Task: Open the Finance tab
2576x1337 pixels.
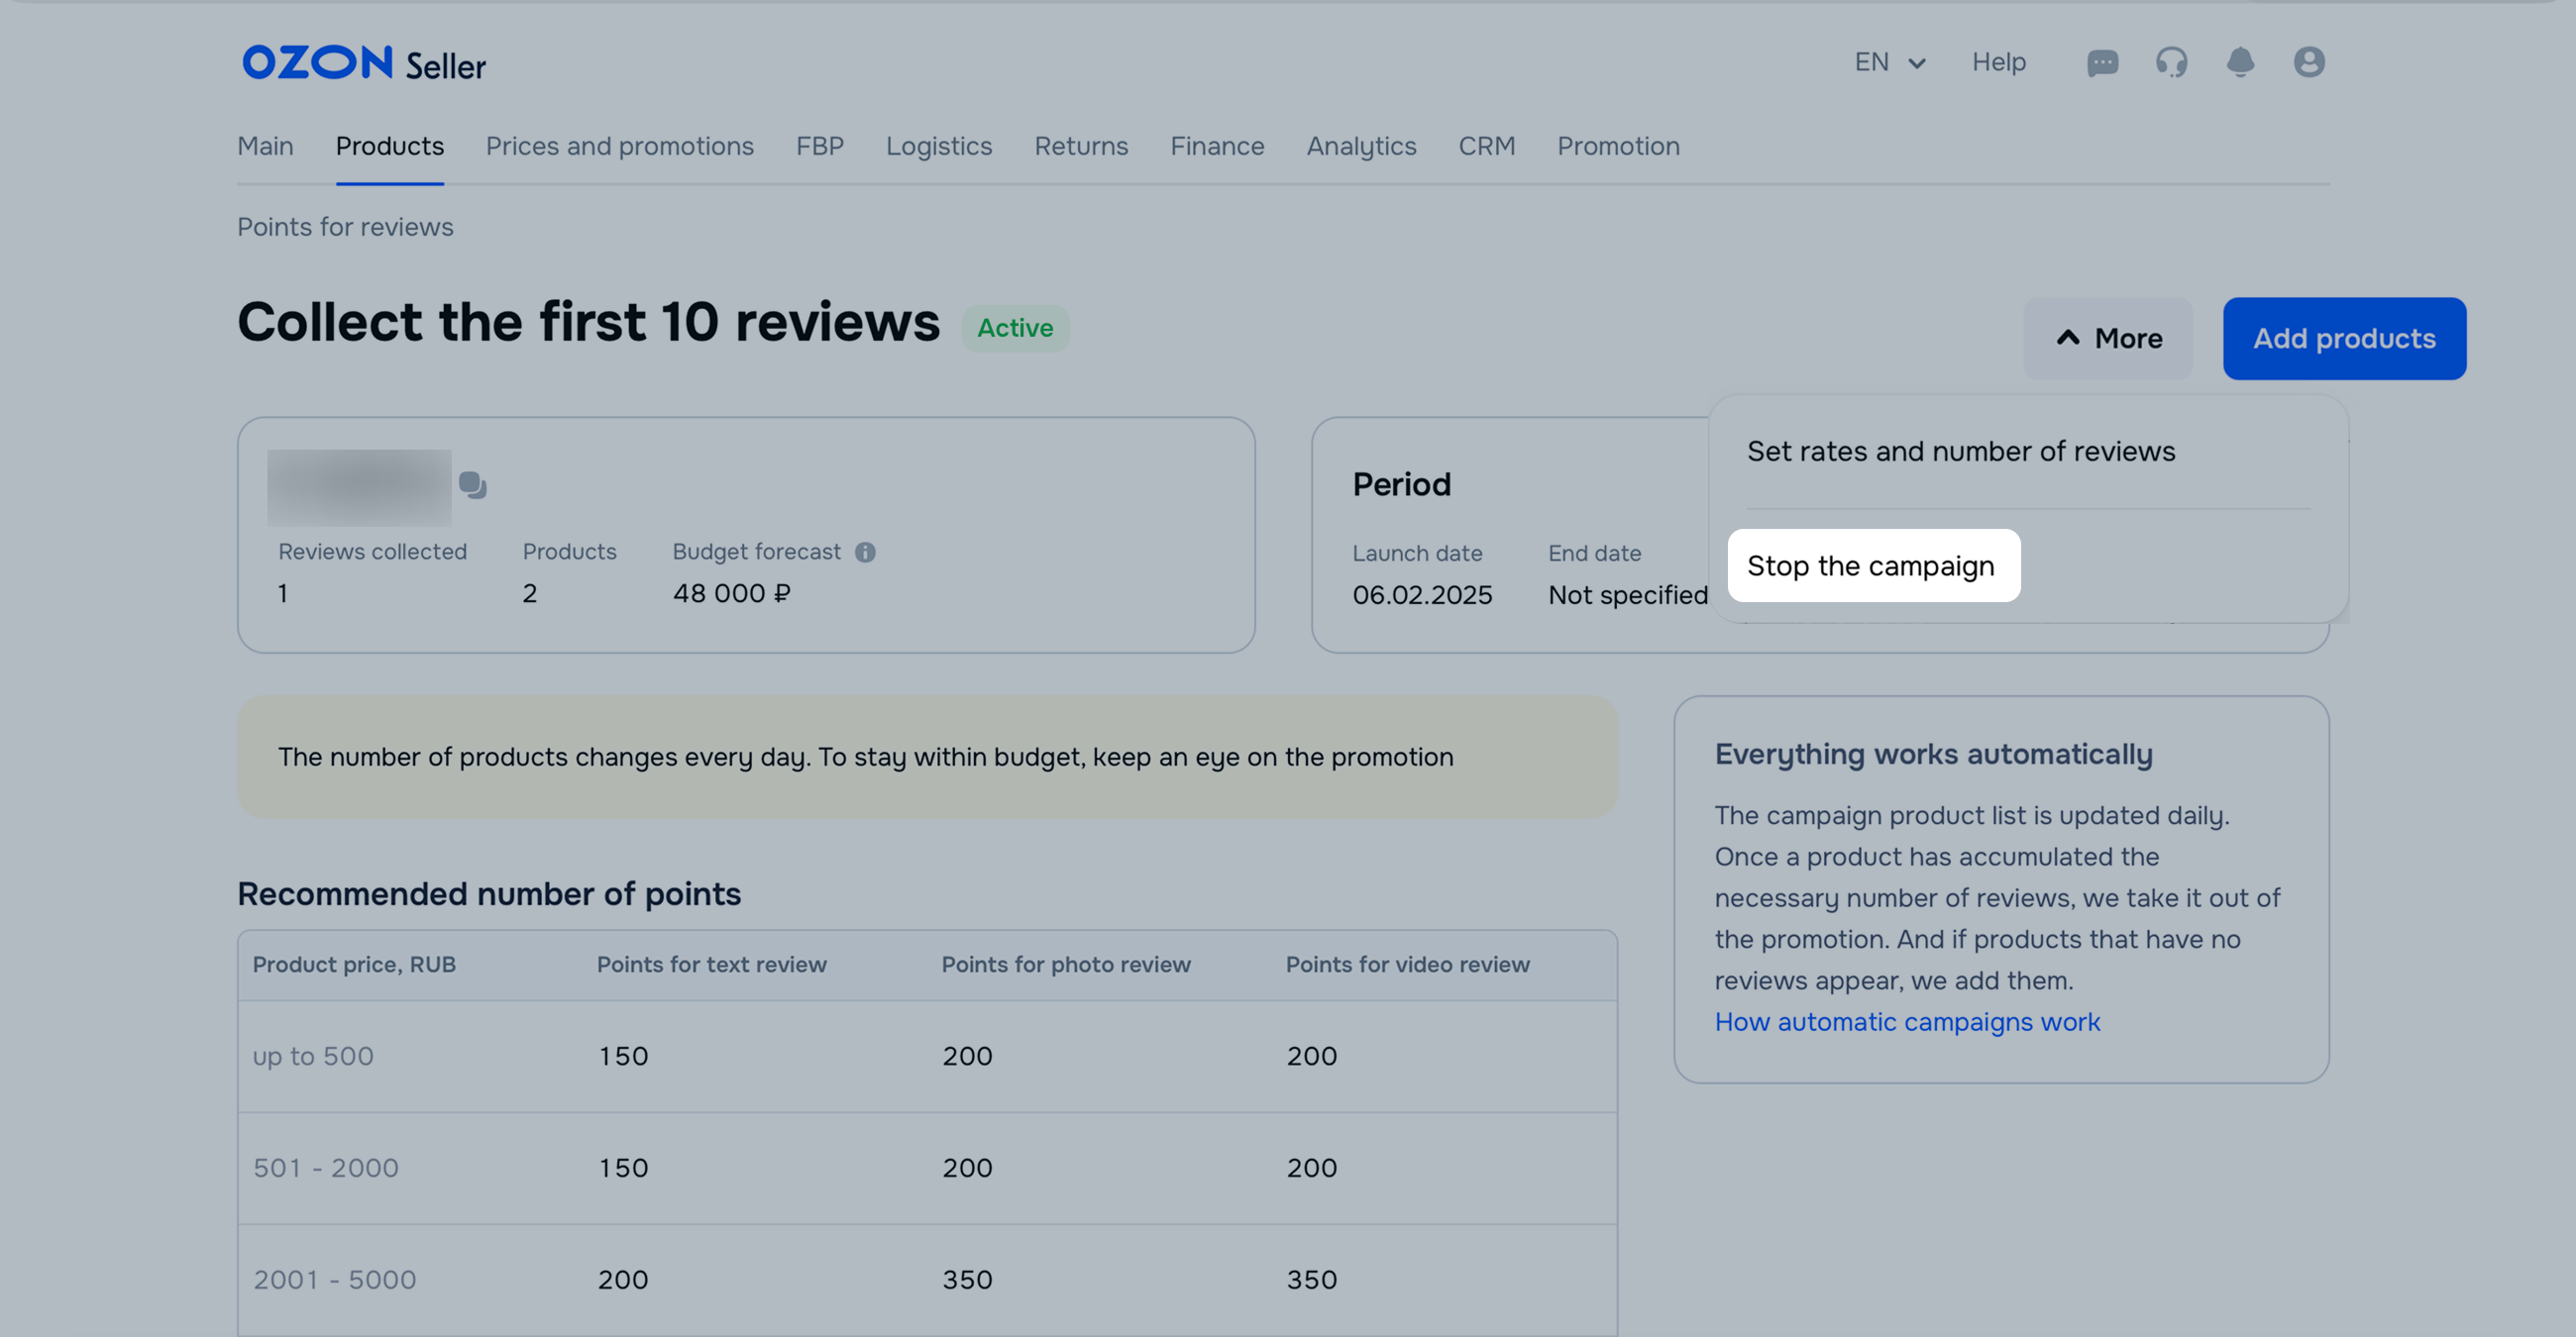Action: click(x=1217, y=147)
